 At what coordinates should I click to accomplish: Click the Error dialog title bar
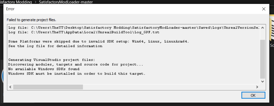(131, 9)
